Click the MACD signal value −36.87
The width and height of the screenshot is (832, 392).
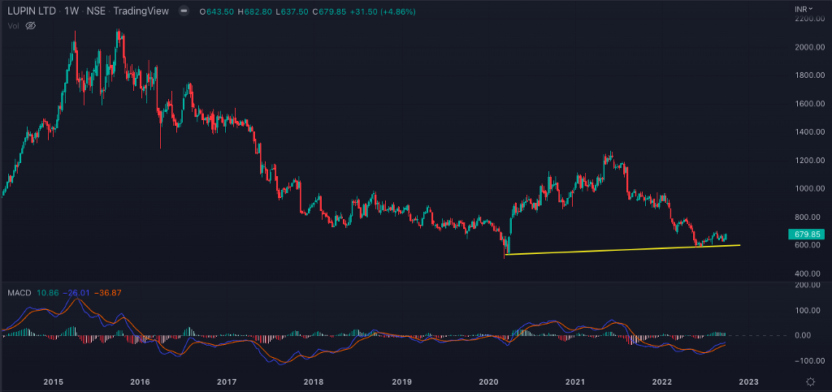click(x=108, y=292)
